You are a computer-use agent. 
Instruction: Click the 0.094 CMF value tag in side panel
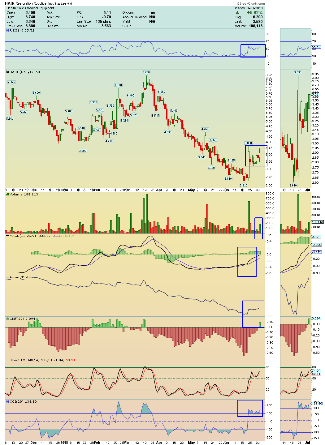click(317, 318)
